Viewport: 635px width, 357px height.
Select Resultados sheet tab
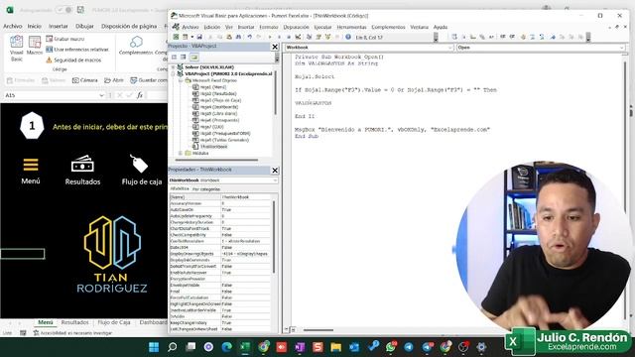point(75,322)
